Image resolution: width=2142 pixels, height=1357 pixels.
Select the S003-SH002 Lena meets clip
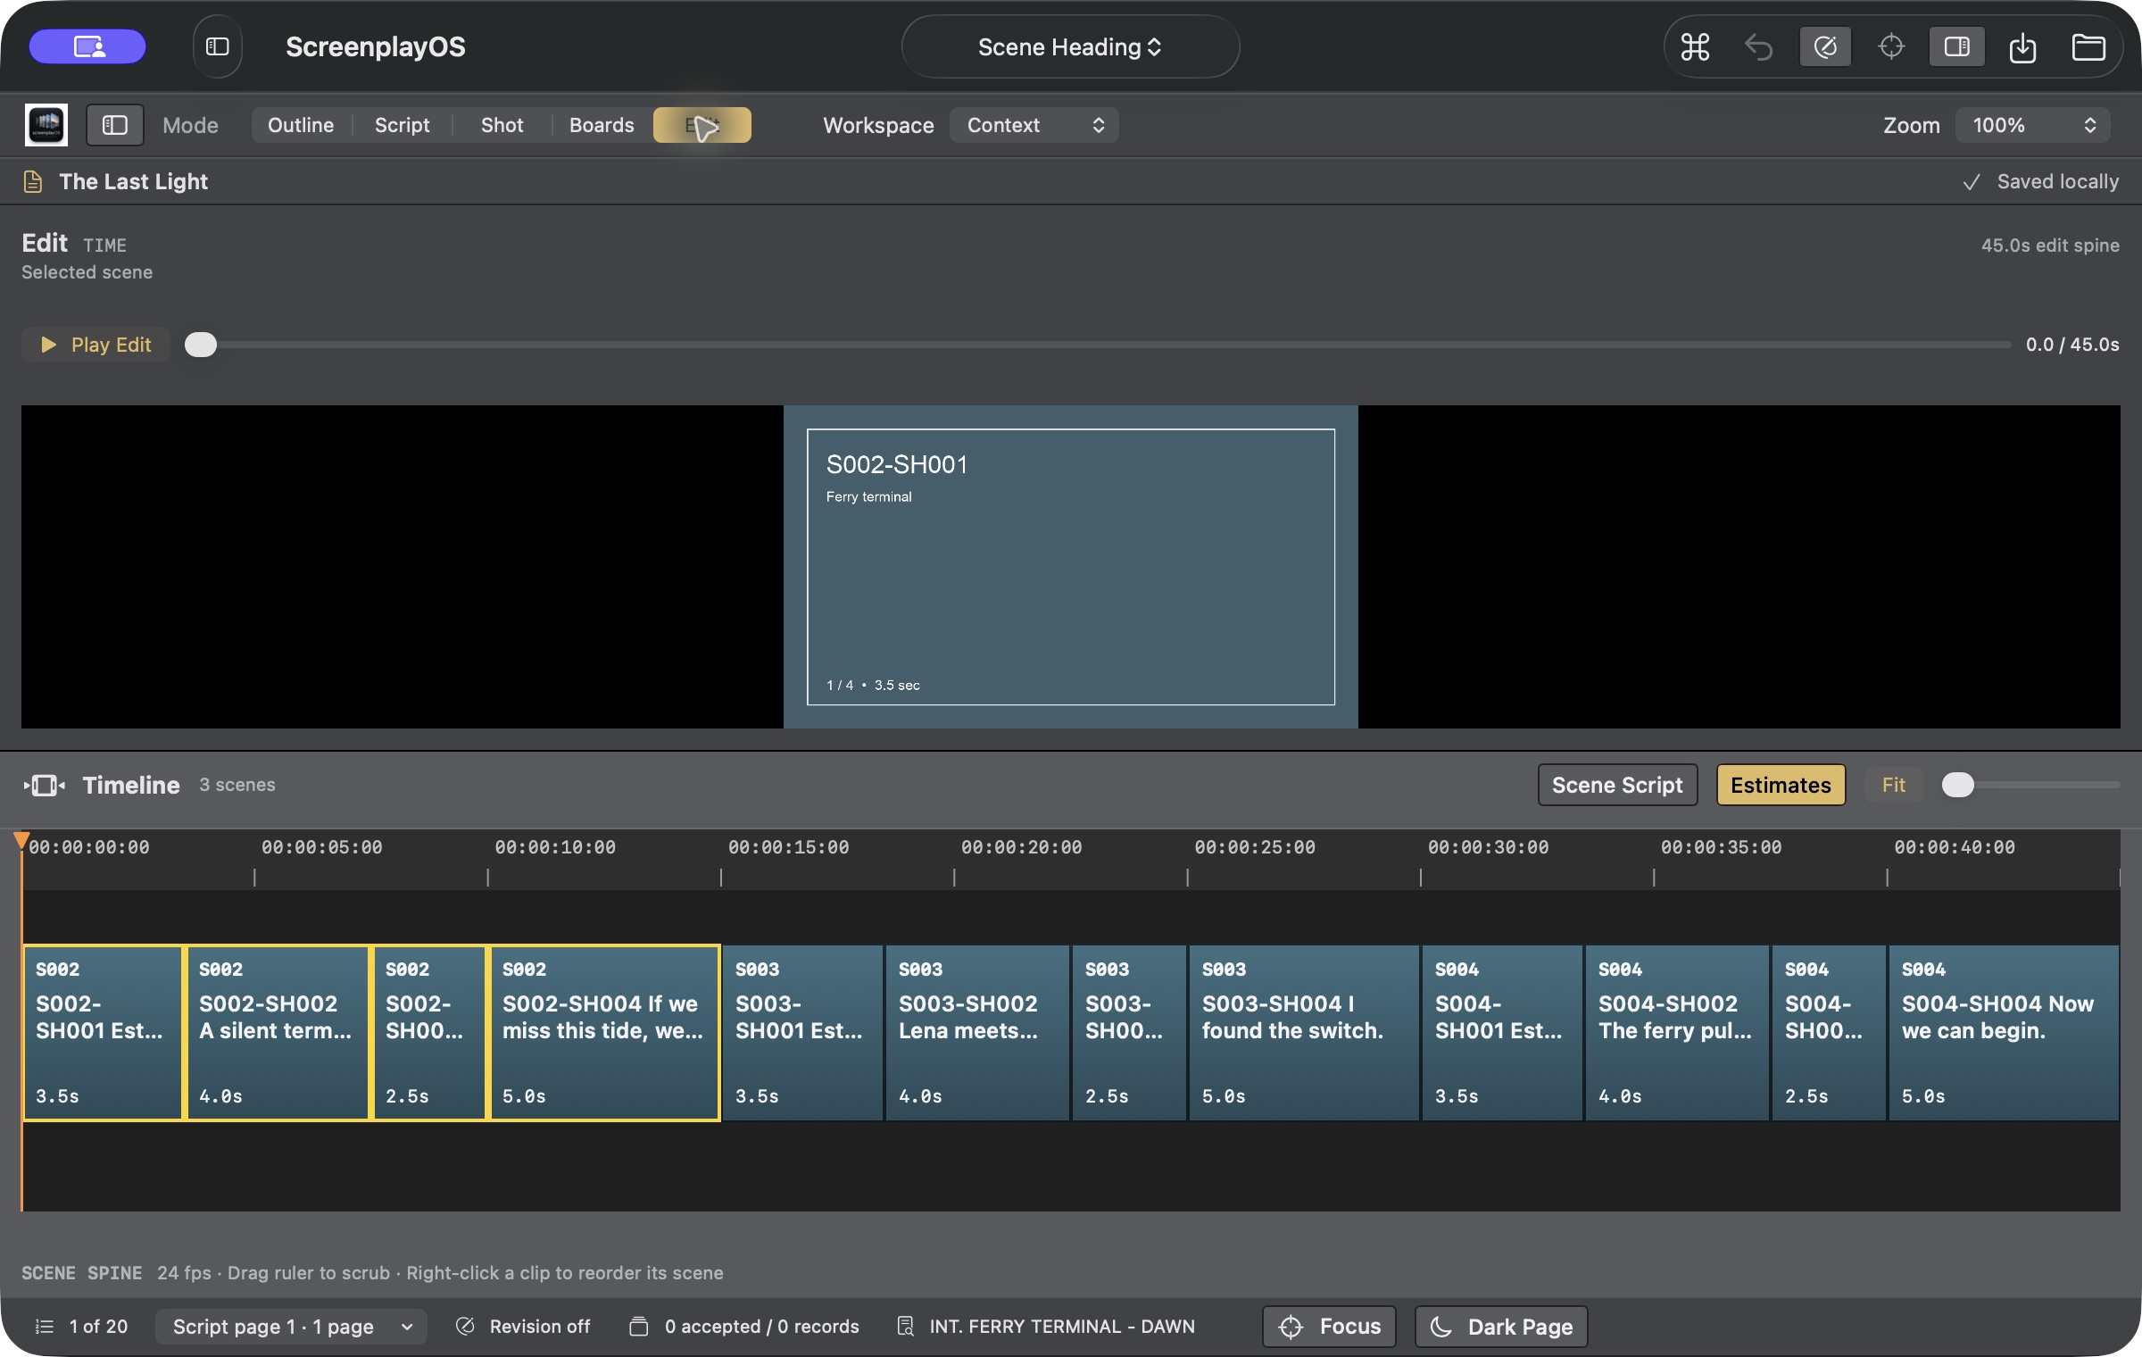(x=977, y=1032)
